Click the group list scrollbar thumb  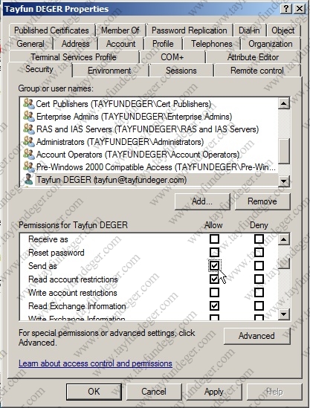(x=284, y=151)
